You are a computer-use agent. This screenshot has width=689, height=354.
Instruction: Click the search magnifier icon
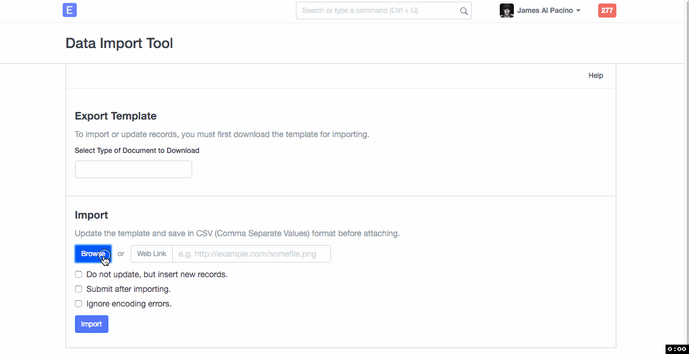[463, 11]
